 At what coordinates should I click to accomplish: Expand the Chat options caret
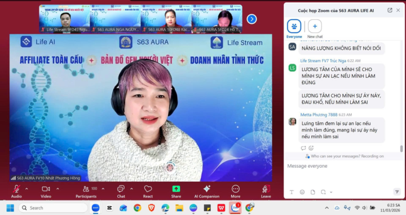[x=131, y=189]
